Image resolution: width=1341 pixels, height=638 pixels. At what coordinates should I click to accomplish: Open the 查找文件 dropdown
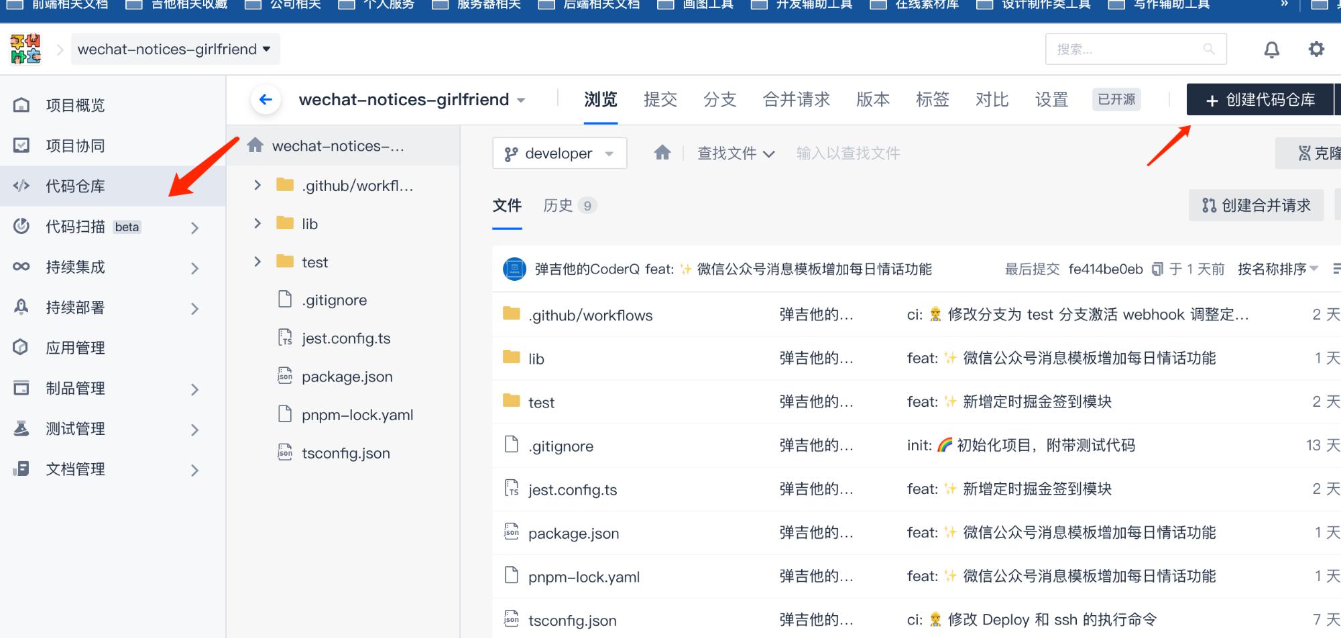[736, 153]
